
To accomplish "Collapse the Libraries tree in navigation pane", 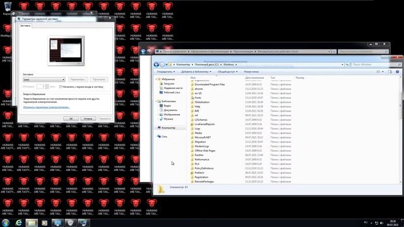I will 156,102.
